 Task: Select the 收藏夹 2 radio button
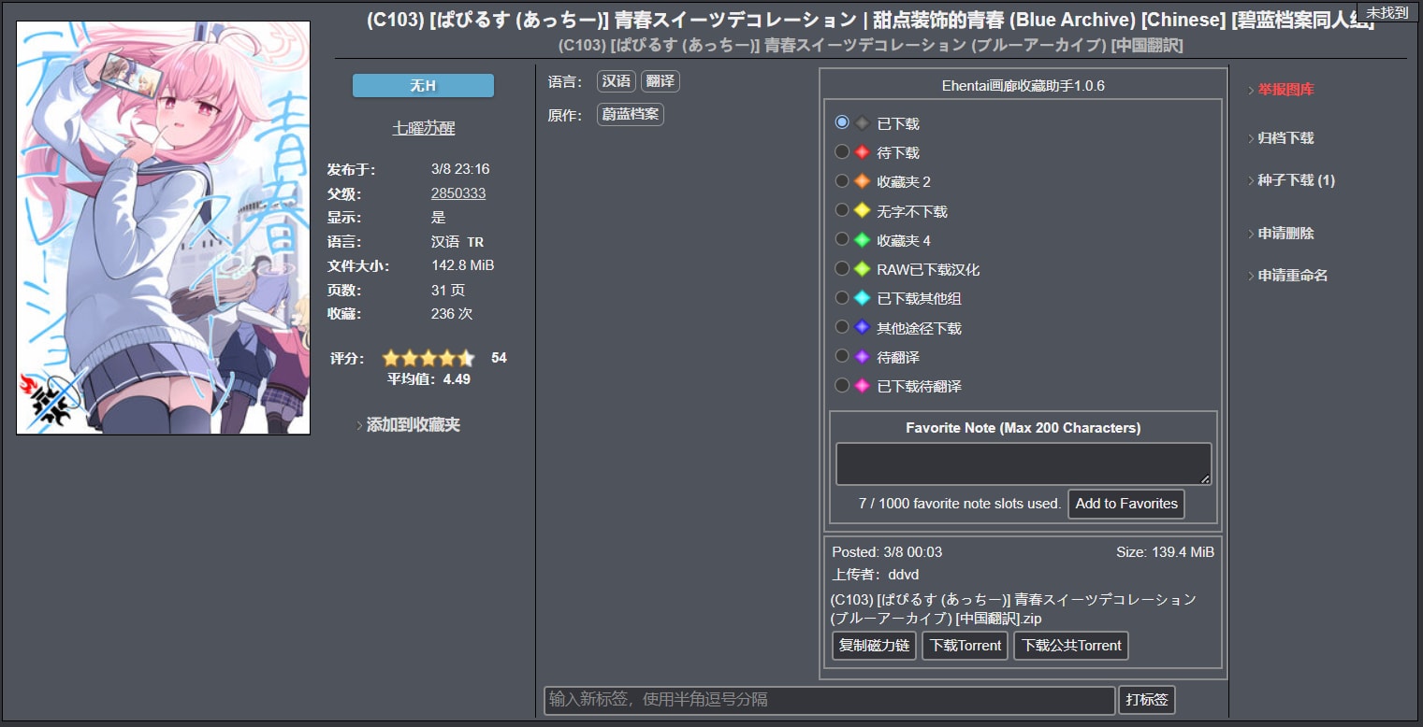coord(842,180)
